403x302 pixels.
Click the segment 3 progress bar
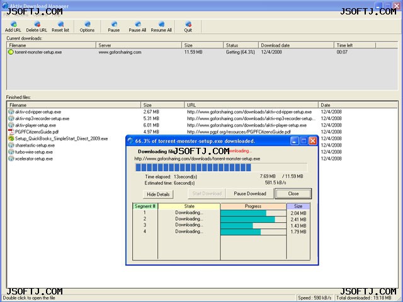pos(253,225)
